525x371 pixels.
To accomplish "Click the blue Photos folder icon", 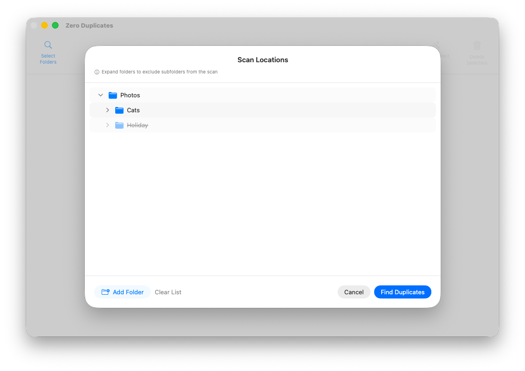I will click(x=112, y=95).
